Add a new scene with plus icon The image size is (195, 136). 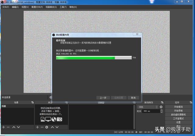[x=3, y=127]
